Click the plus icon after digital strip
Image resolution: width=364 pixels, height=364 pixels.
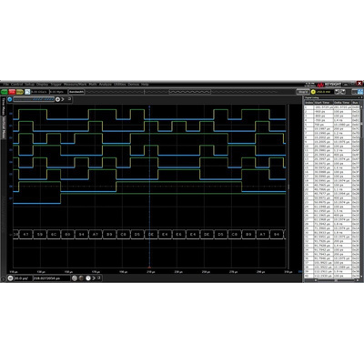click(57, 99)
